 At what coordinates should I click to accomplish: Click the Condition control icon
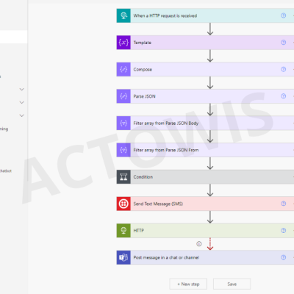123,177
